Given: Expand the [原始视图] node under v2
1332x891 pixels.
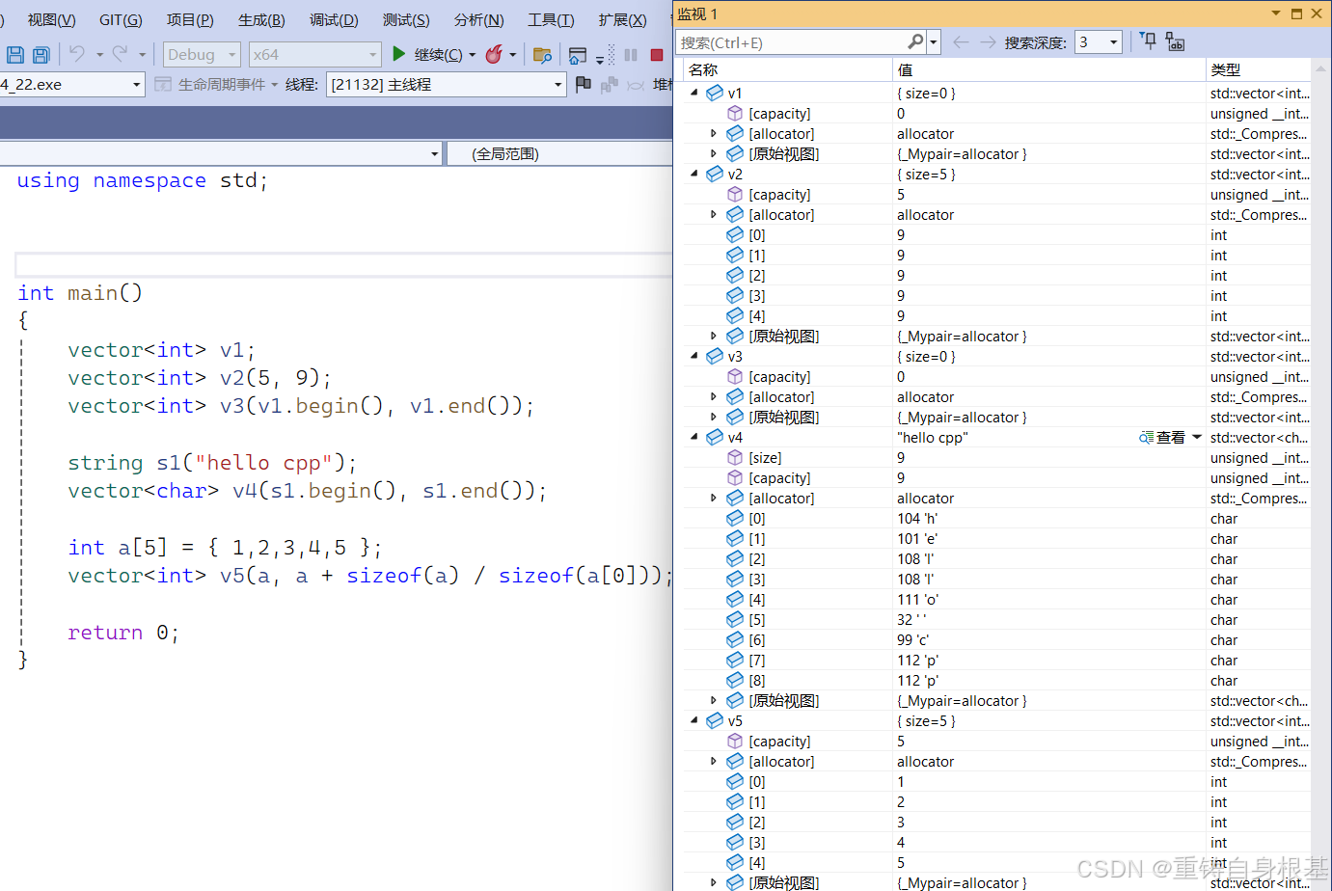Looking at the screenshot, I should tap(714, 336).
